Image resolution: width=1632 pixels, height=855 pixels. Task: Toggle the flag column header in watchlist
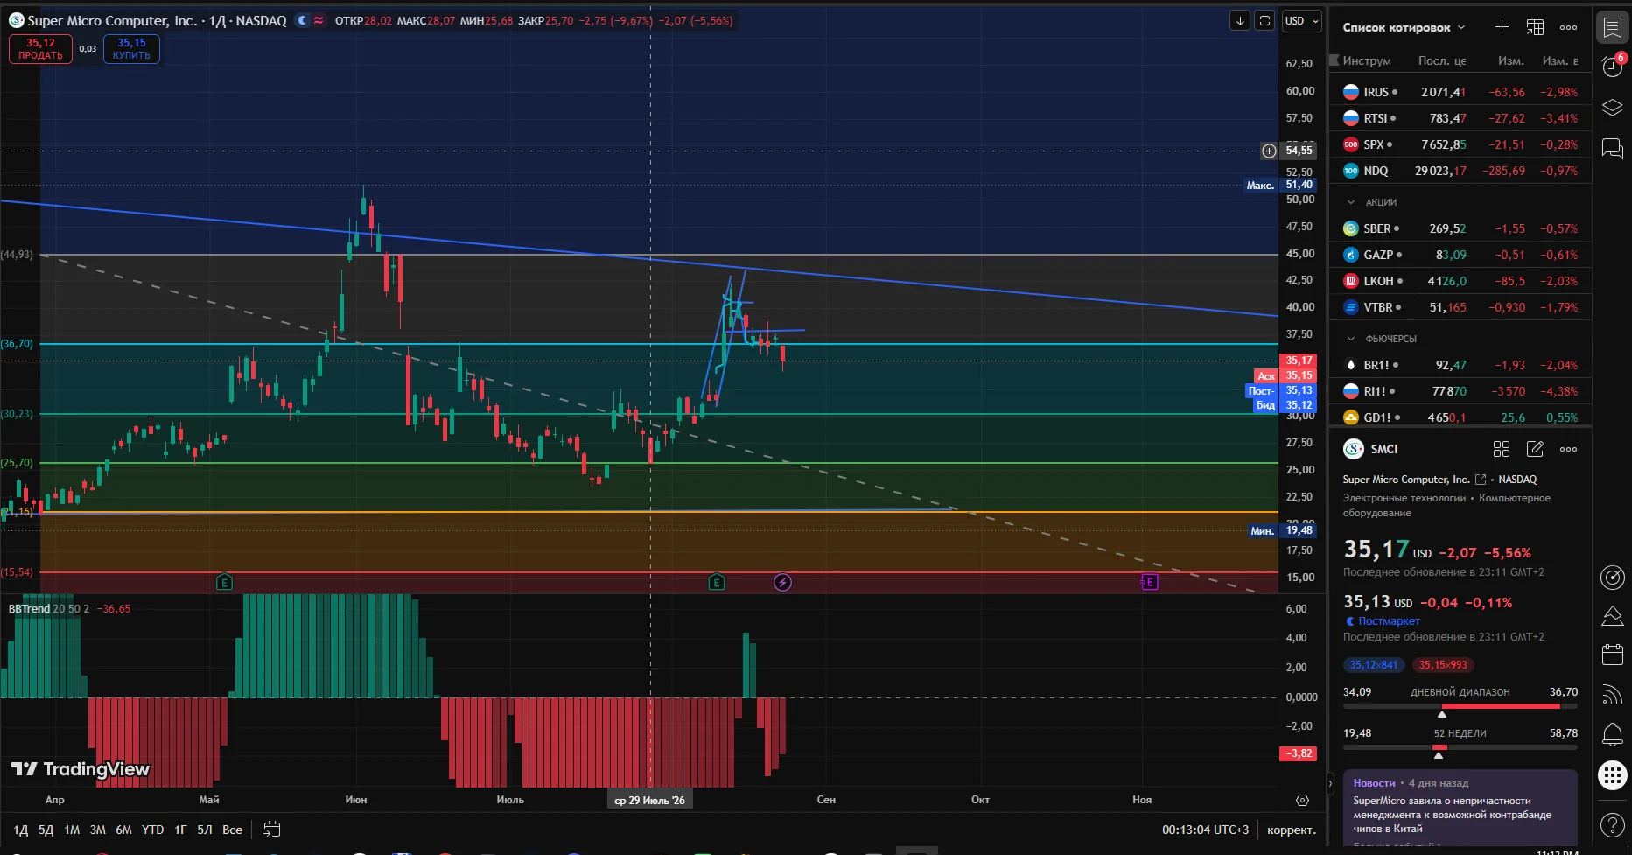point(1334,60)
